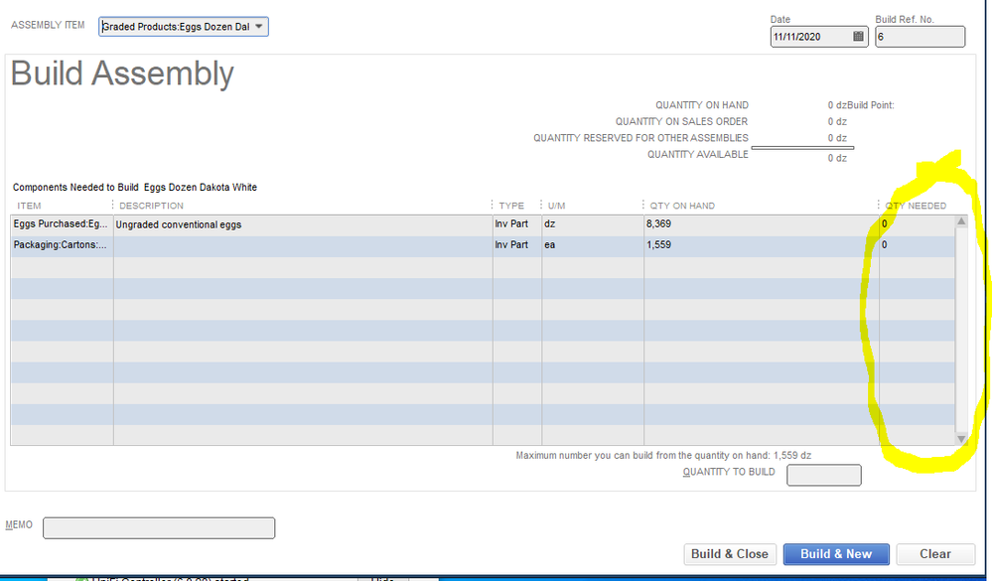Select the Eggs Purchased item cell
992x581 pixels.
pyautogui.click(x=62, y=224)
